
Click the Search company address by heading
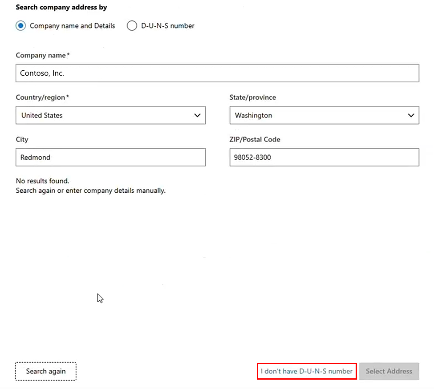click(x=61, y=7)
